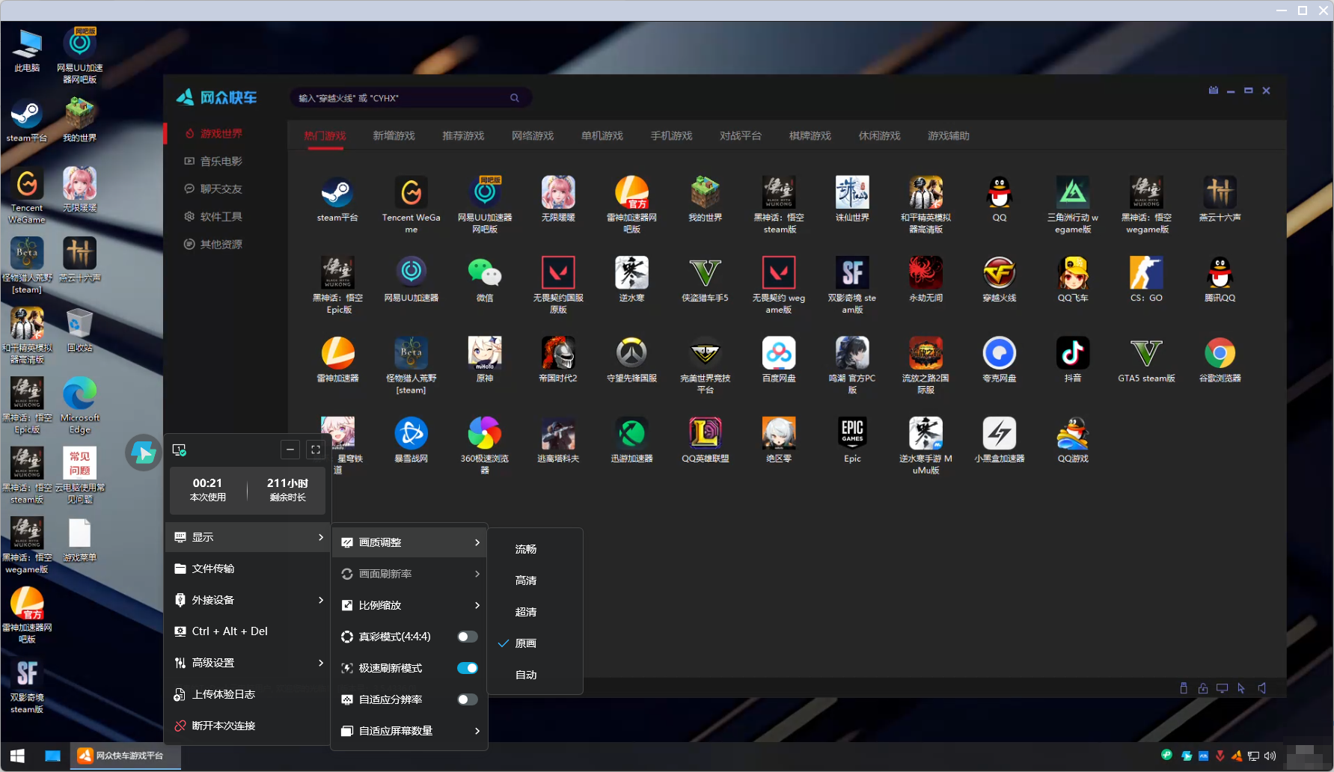The height and width of the screenshot is (772, 1334).
Task: Enable 自适应分辨率 switch
Action: (x=468, y=699)
